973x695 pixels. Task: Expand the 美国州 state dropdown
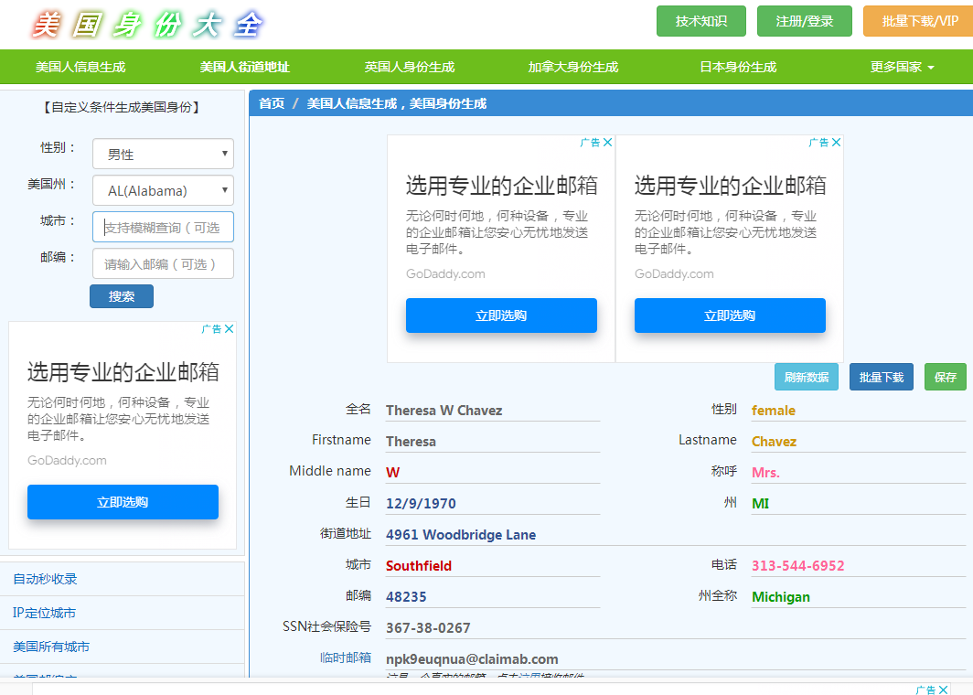(x=163, y=190)
